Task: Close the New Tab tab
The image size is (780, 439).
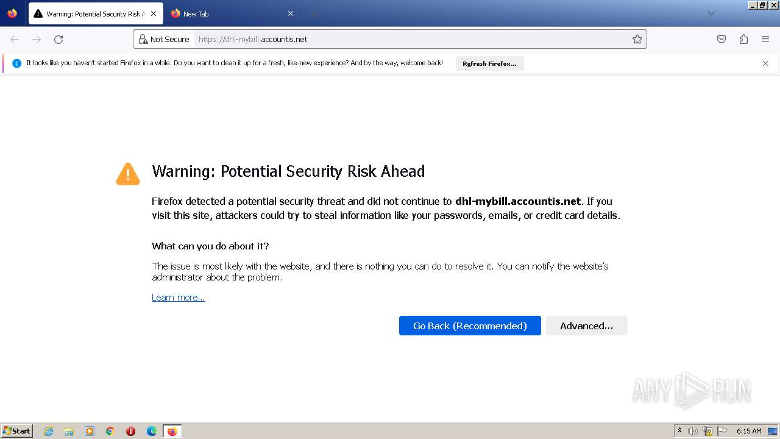Action: tap(291, 13)
